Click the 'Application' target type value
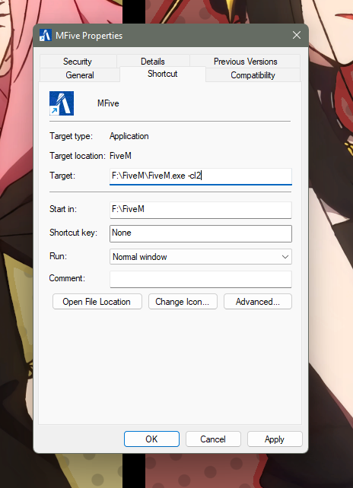The image size is (353, 488). click(129, 136)
